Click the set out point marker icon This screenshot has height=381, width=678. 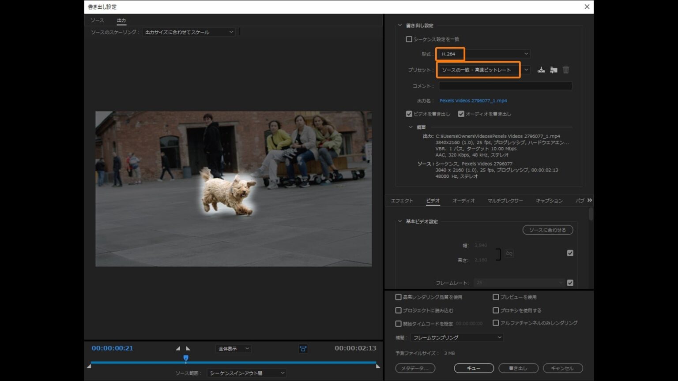point(188,348)
